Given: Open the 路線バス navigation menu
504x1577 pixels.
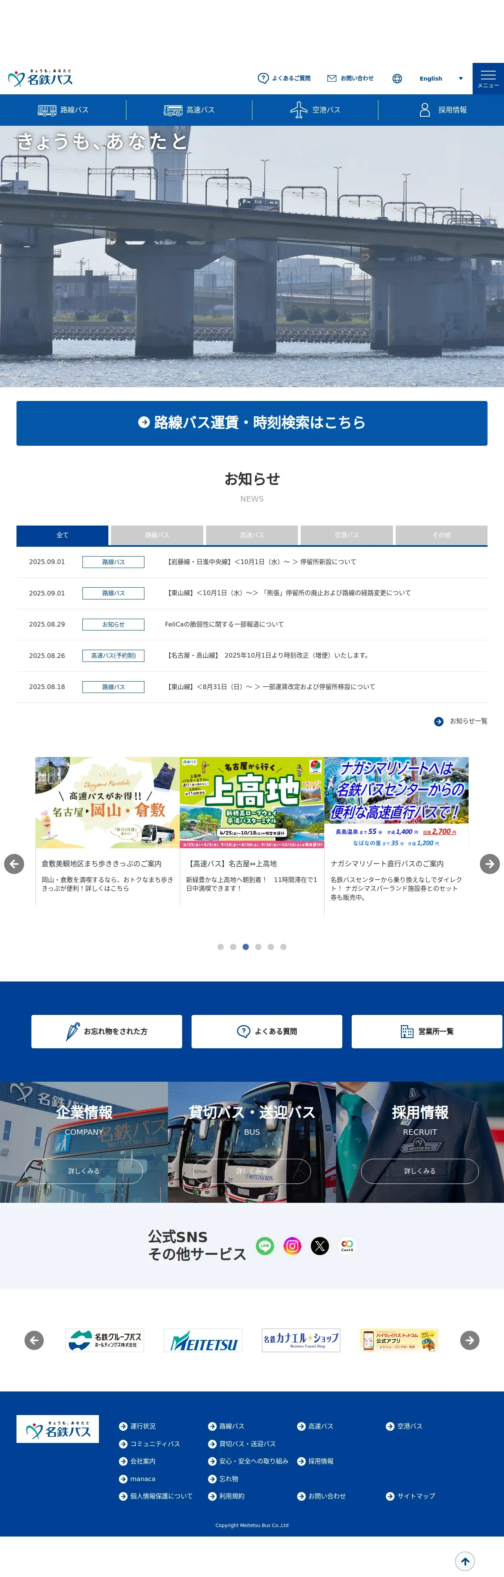Looking at the screenshot, I should click(63, 110).
